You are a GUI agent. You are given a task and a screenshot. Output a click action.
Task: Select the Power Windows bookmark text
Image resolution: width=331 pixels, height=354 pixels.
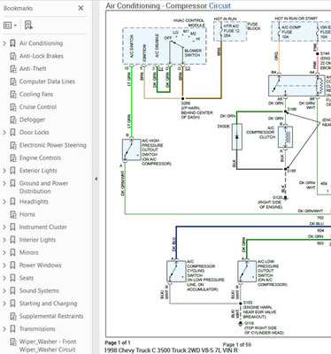(41, 265)
